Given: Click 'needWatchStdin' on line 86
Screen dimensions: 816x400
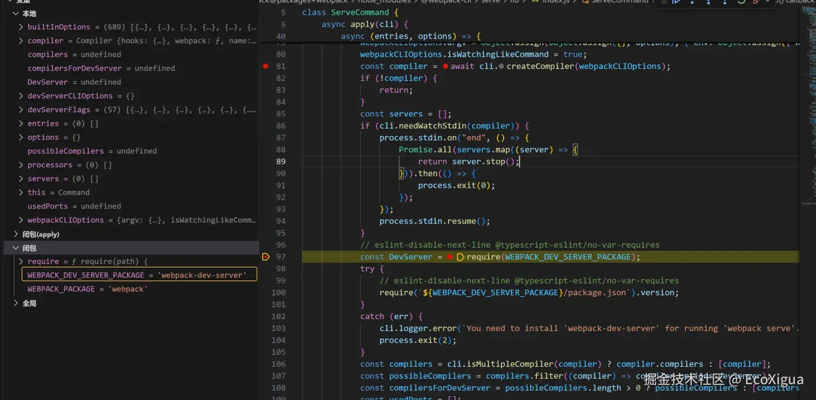Looking at the screenshot, I should click(432, 126).
